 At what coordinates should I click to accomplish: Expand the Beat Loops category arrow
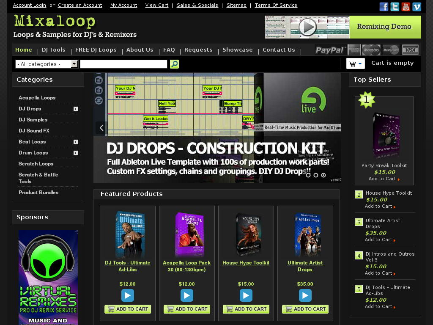(x=76, y=142)
